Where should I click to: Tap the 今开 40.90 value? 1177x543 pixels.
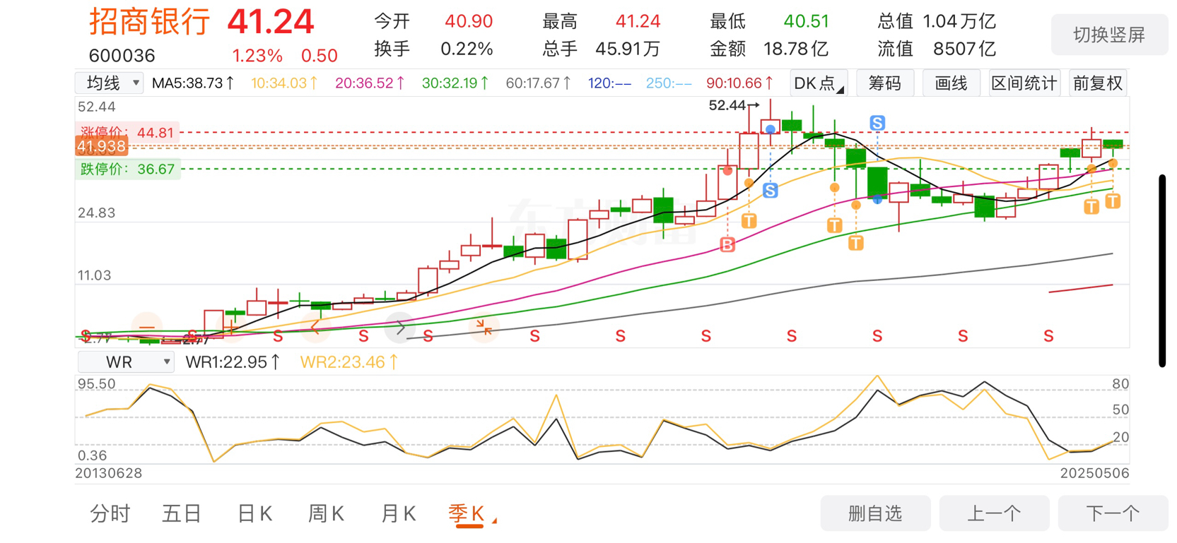pyautogui.click(x=469, y=21)
